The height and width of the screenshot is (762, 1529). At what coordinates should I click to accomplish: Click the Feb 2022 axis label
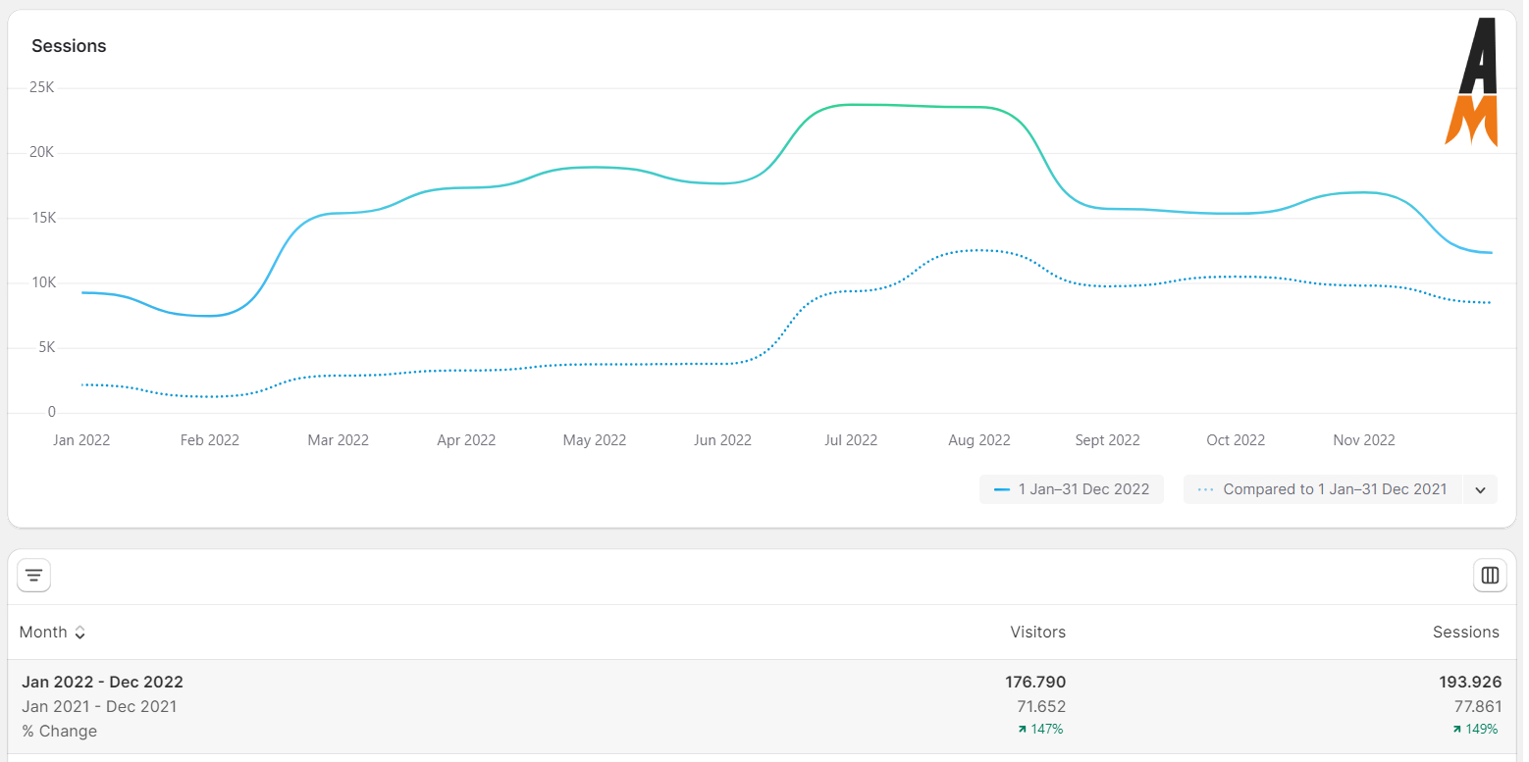click(210, 440)
